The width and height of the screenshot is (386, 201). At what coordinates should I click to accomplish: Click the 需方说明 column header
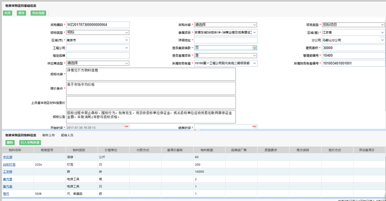coord(306,150)
